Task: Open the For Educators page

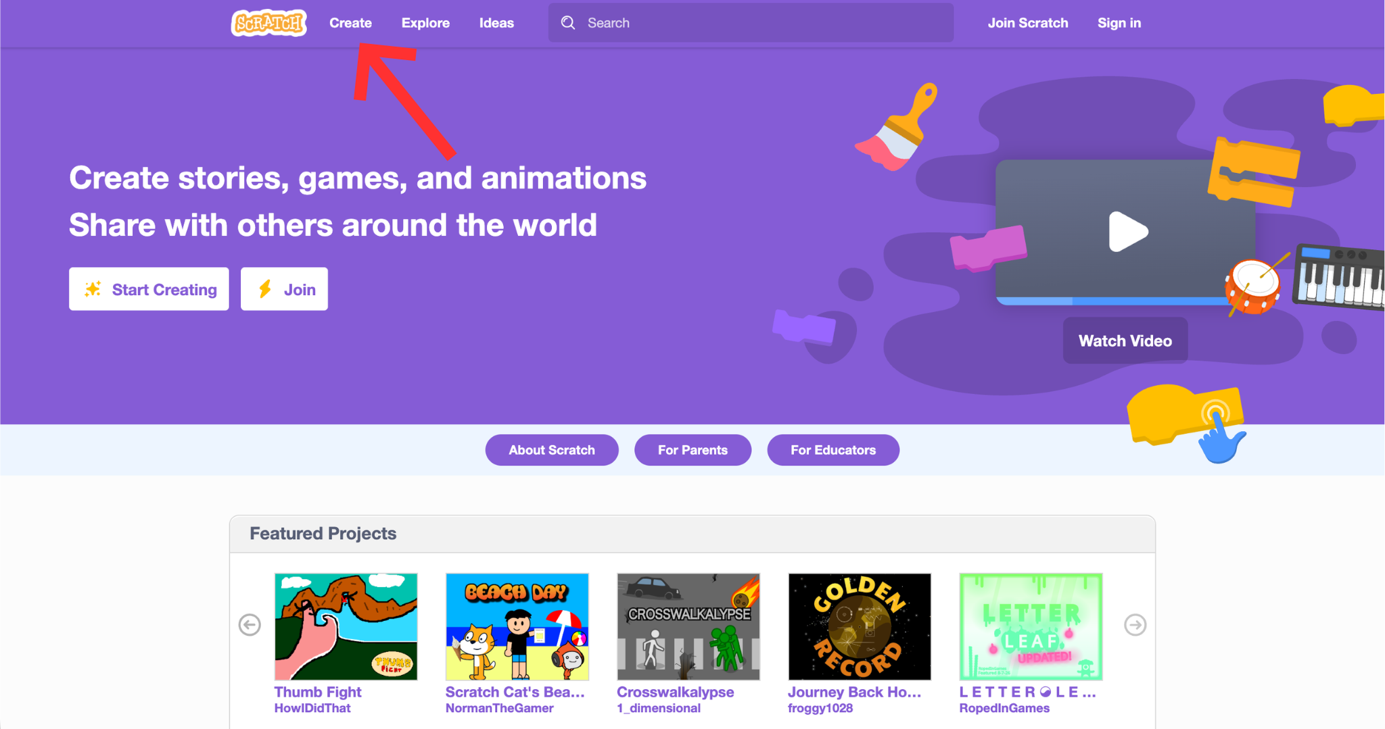Action: [833, 450]
